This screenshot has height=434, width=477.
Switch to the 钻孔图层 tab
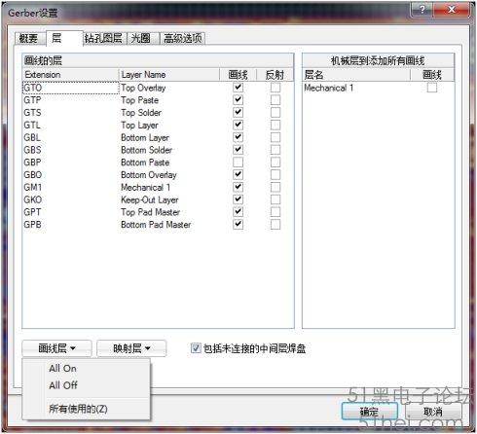tap(103, 38)
